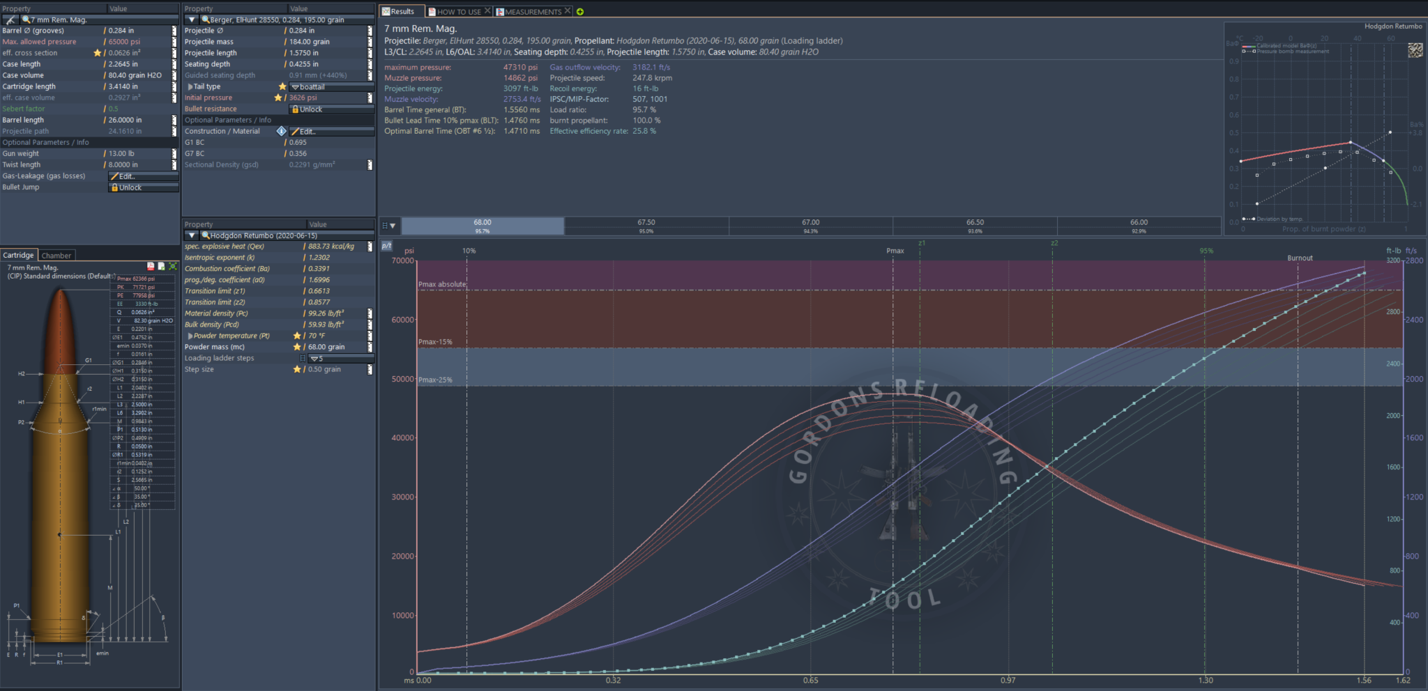Click the QR code icon in the powder chart
This screenshot has height=691, width=1428.
click(1415, 50)
